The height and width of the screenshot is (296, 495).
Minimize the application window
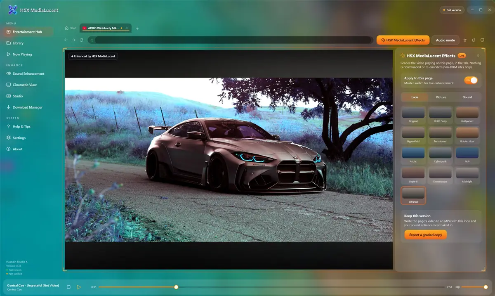point(472,9)
